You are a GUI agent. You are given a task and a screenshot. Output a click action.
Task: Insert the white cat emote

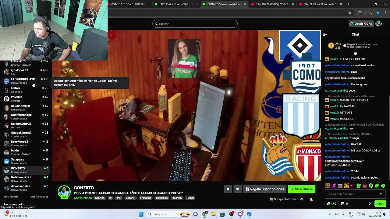click(340, 186)
